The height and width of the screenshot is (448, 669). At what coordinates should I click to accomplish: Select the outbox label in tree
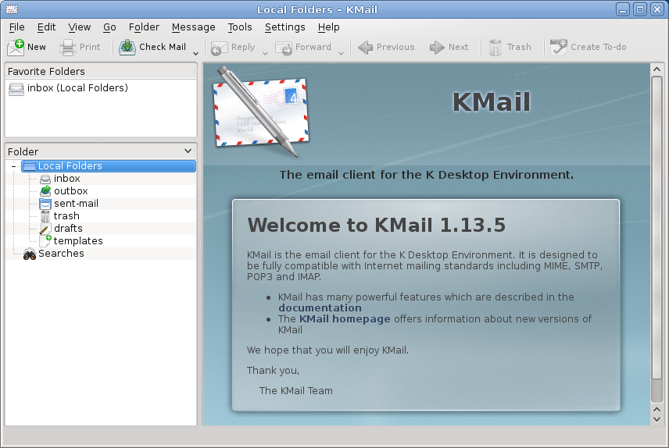pyautogui.click(x=71, y=191)
